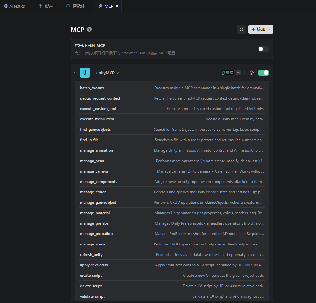Click the blue agent icon on unityMCP row
This screenshot has height=303, width=316.
223,73
